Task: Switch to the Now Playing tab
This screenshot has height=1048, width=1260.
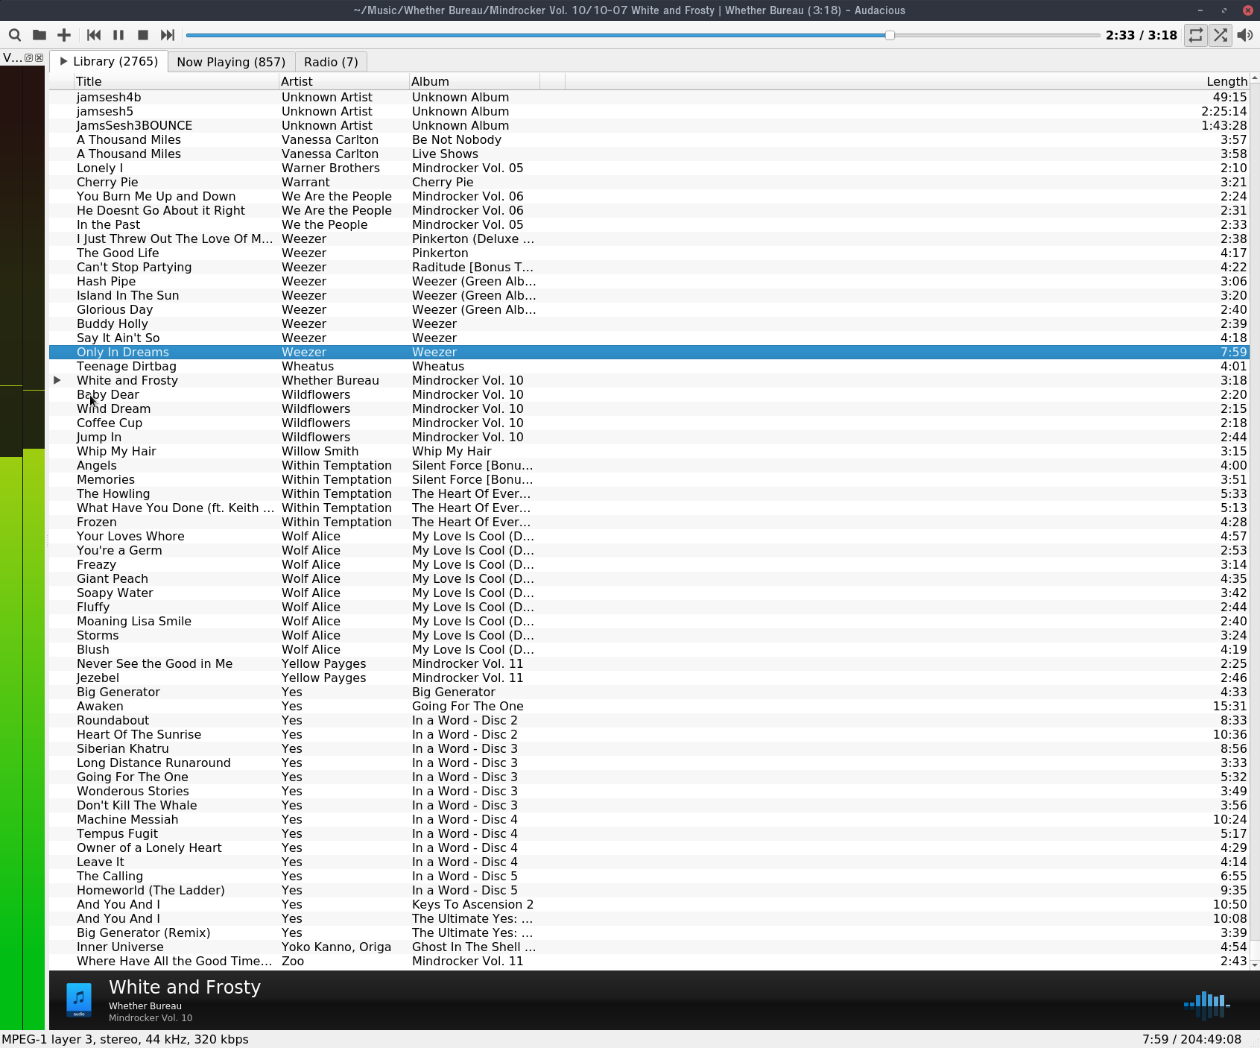Action: click(x=231, y=62)
